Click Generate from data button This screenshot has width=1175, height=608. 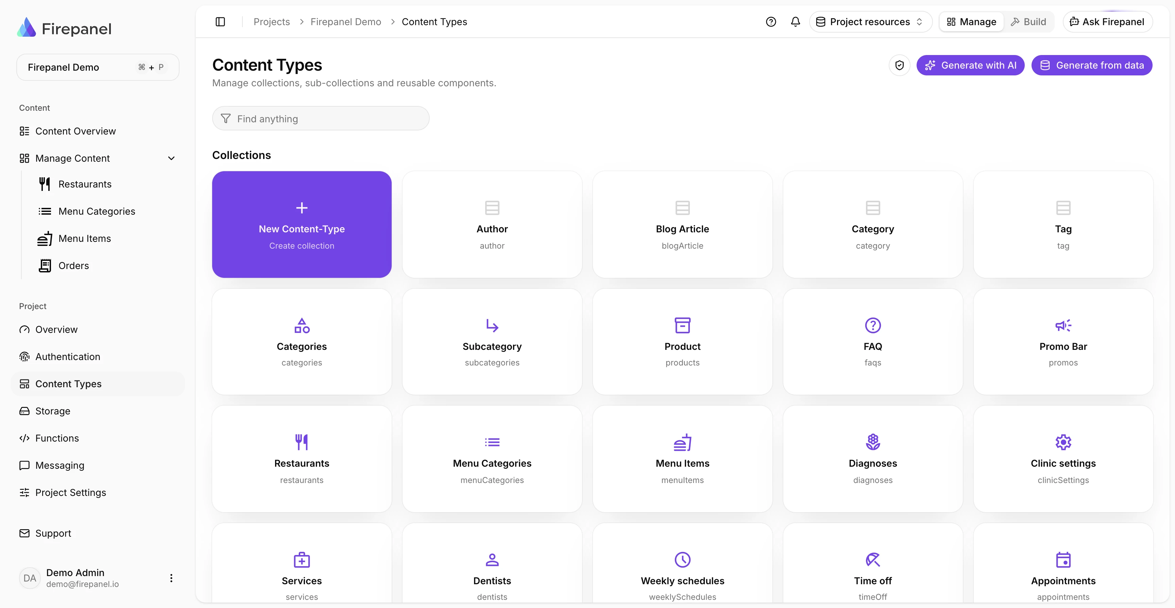[1091, 65]
